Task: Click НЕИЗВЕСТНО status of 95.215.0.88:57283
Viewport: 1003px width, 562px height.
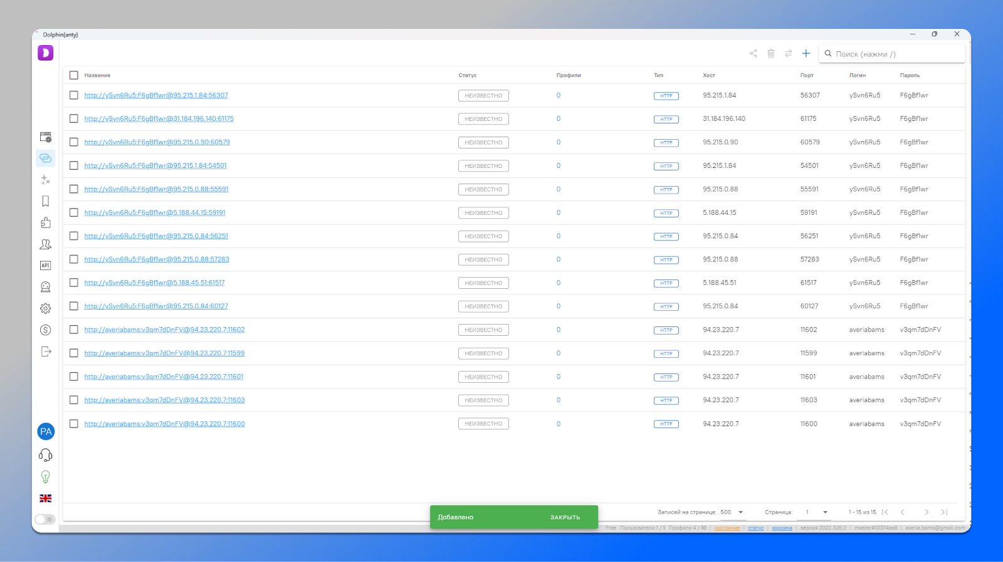Action: [483, 259]
